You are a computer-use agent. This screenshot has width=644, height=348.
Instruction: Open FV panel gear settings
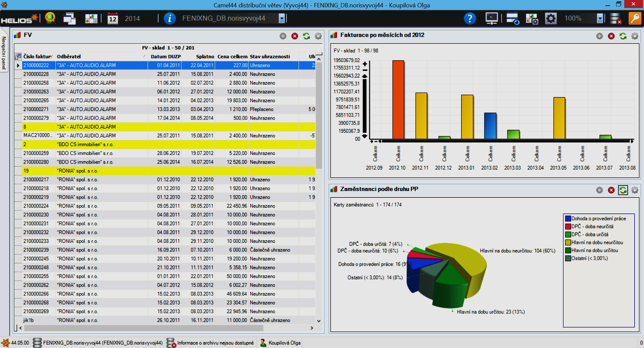318,36
